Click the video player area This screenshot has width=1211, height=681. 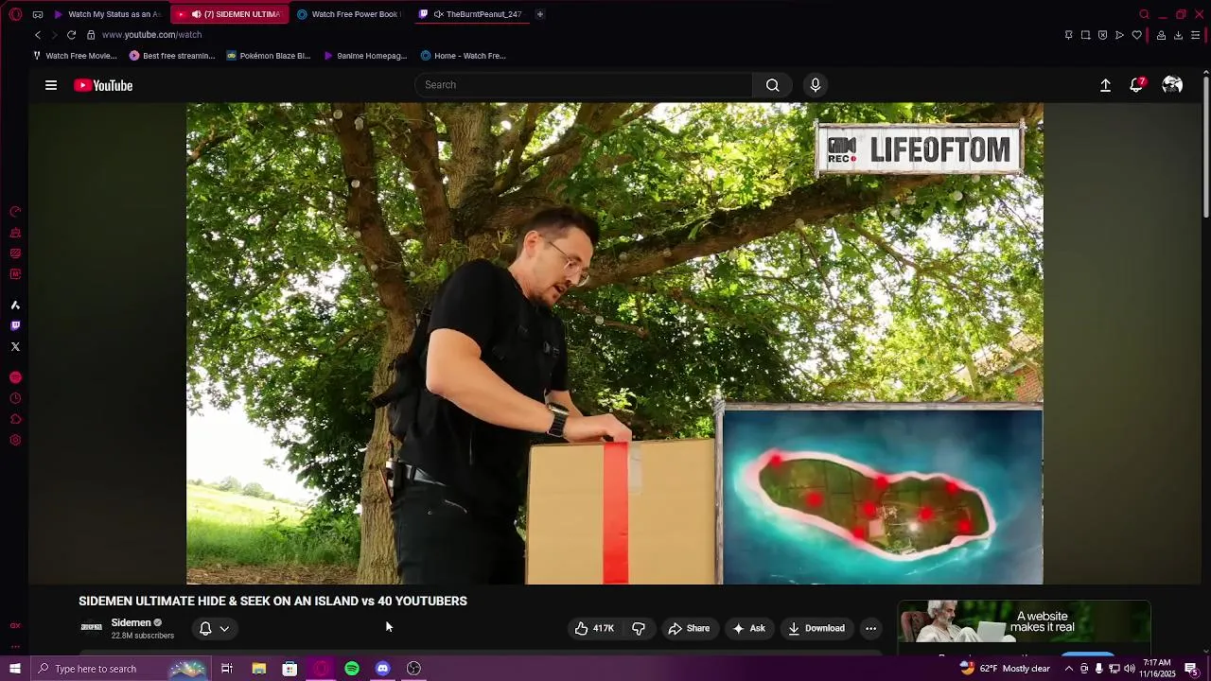[x=615, y=343]
